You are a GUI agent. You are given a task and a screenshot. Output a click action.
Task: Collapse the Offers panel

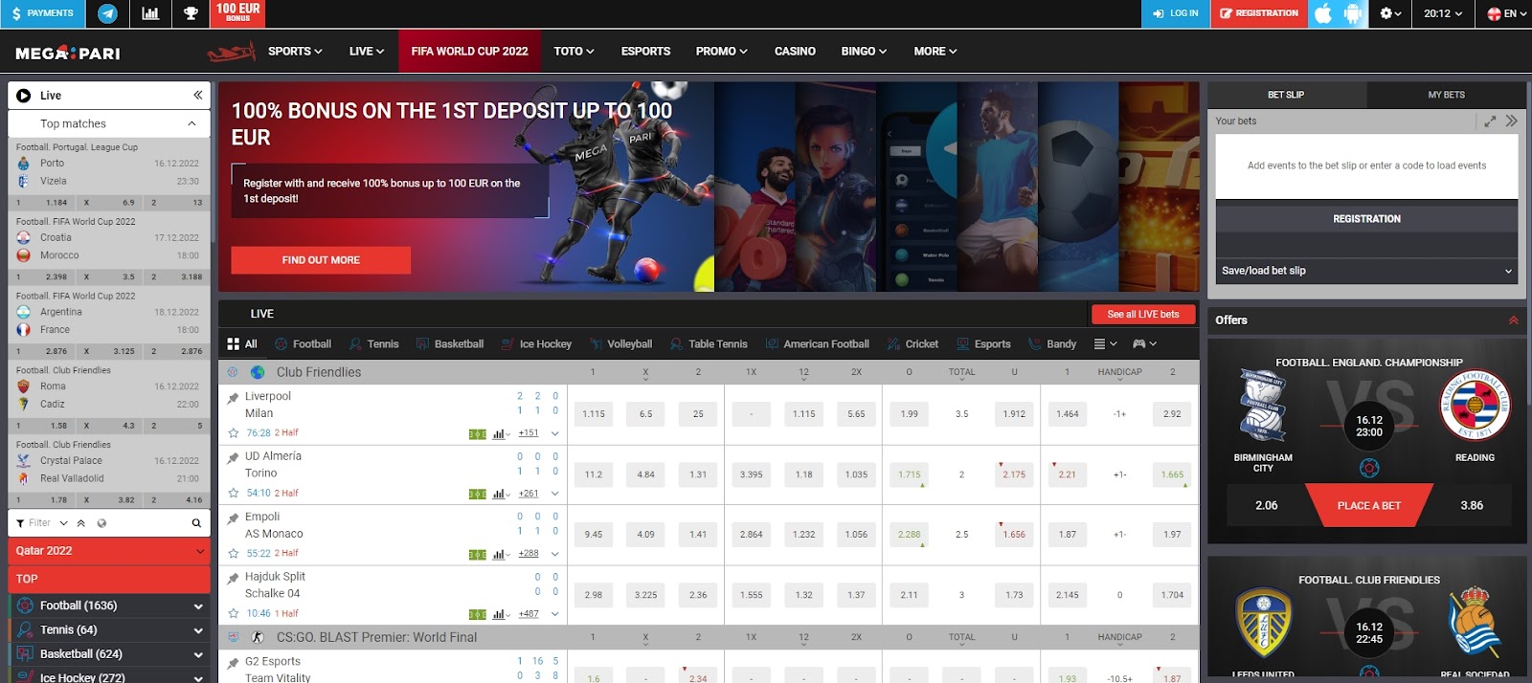[x=1514, y=320]
